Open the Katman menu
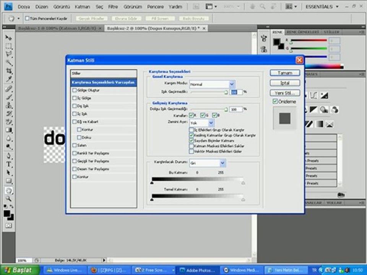The width and height of the screenshot is (367, 275). coord(83,7)
